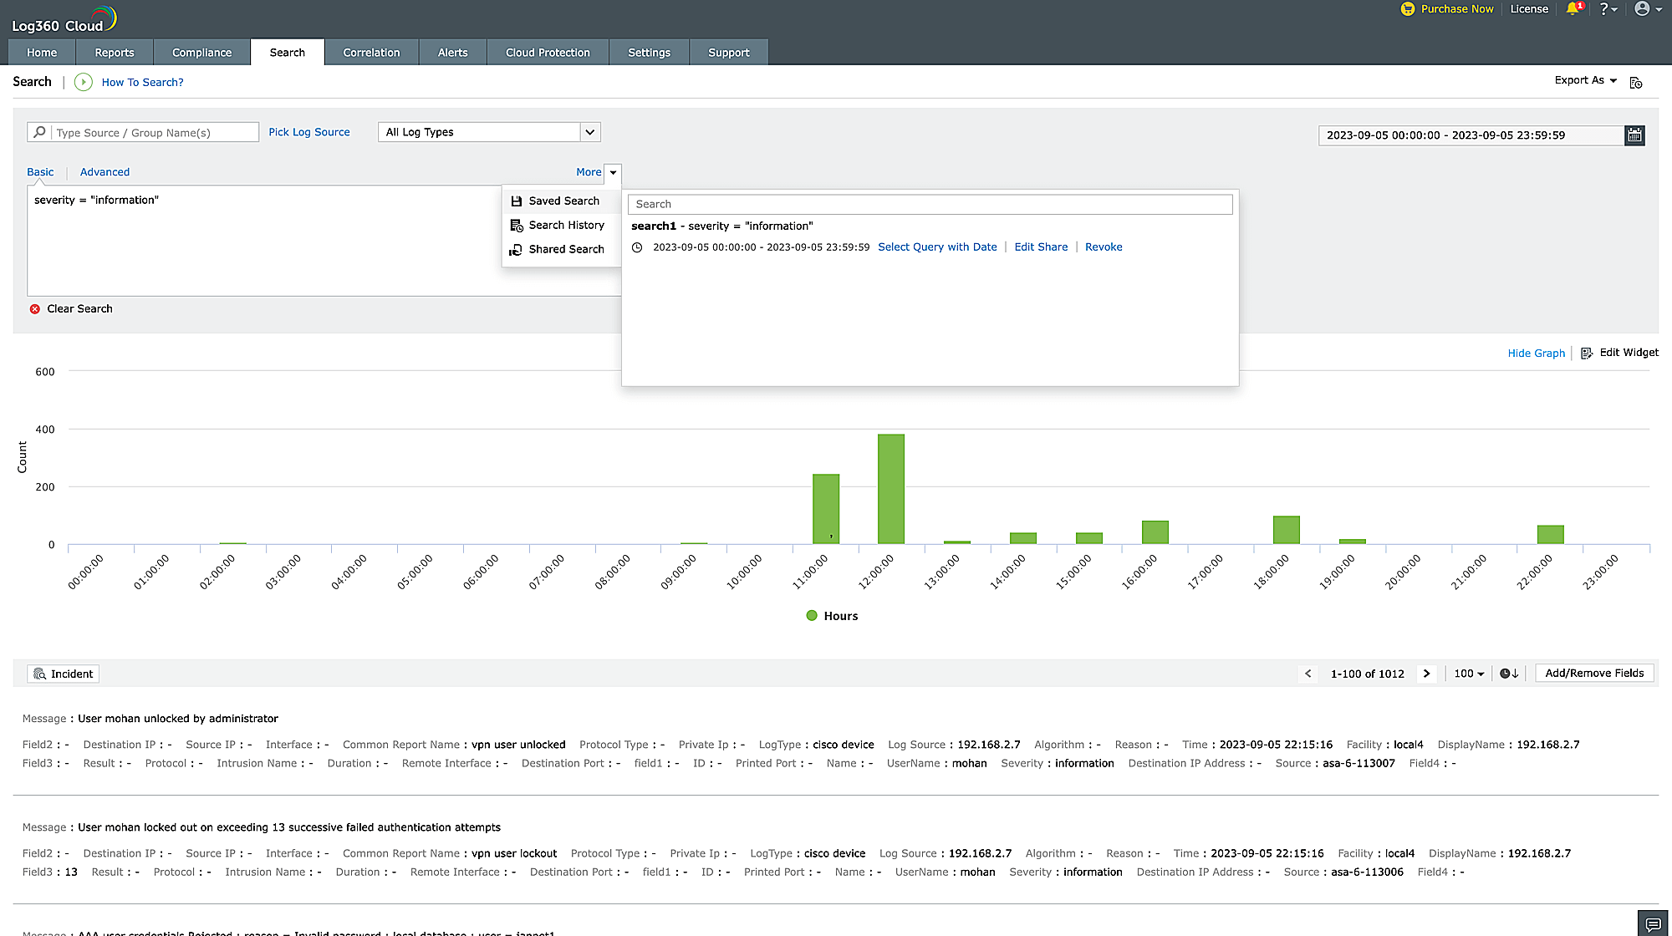Click the Select Query with Date link
The width and height of the screenshot is (1672, 936).
937,247
